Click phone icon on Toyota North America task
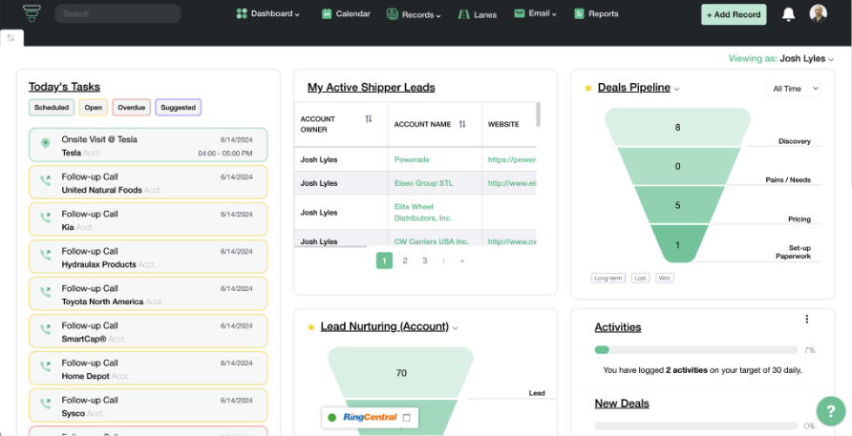This screenshot has width=852, height=436. pyautogui.click(x=46, y=292)
